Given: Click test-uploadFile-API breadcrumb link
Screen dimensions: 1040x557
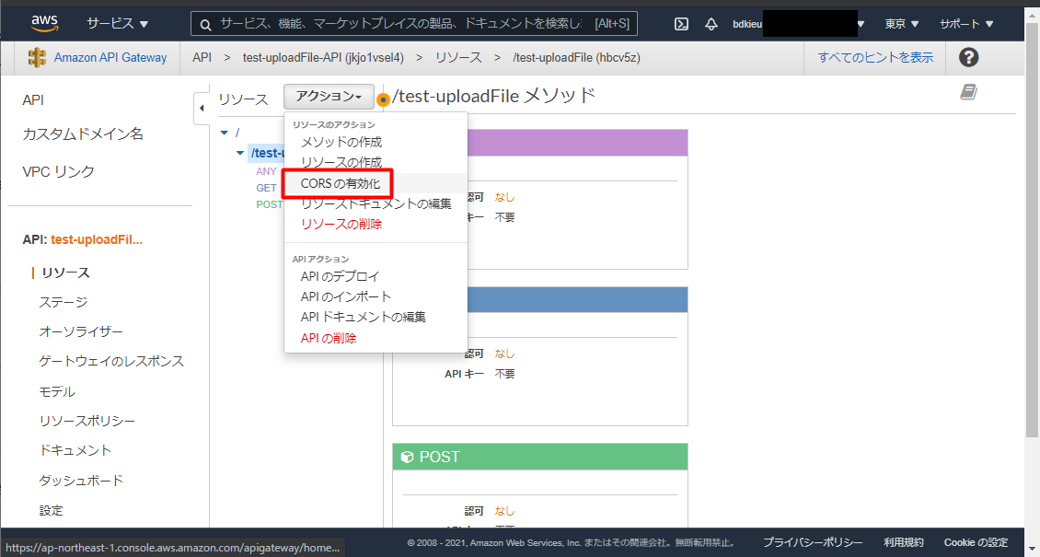Looking at the screenshot, I should coord(323,58).
